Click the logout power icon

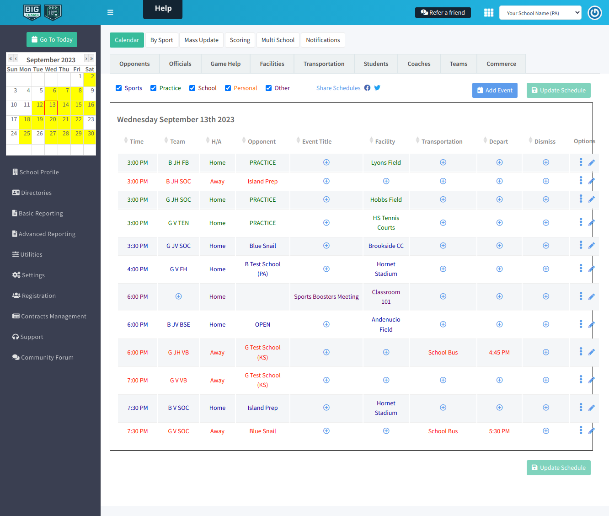coord(595,12)
